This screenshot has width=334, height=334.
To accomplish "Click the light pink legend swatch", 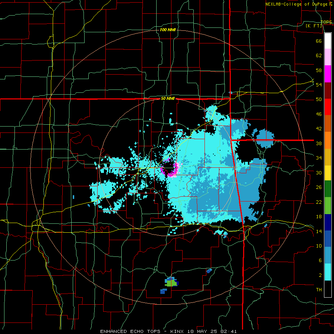I will [x=328, y=57].
